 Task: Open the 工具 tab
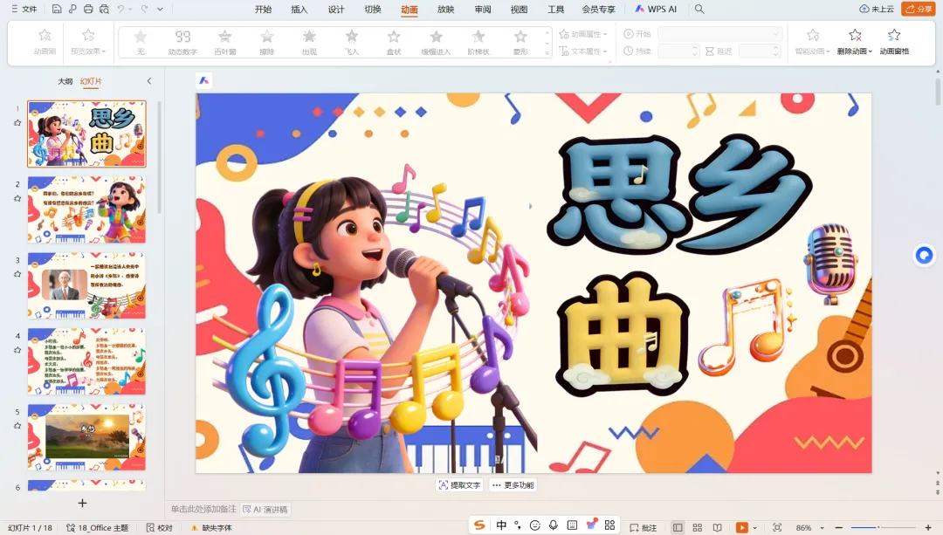click(555, 9)
